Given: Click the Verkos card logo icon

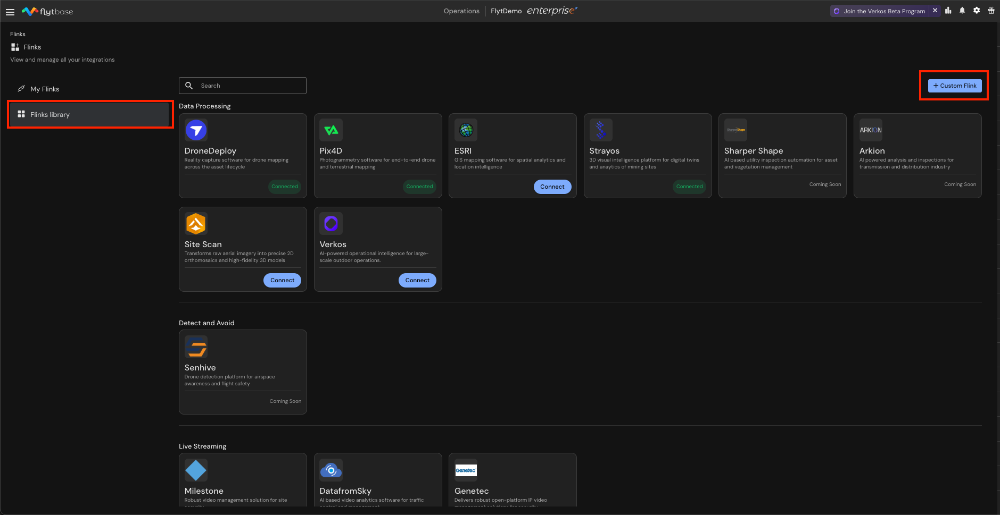Looking at the screenshot, I should [331, 224].
